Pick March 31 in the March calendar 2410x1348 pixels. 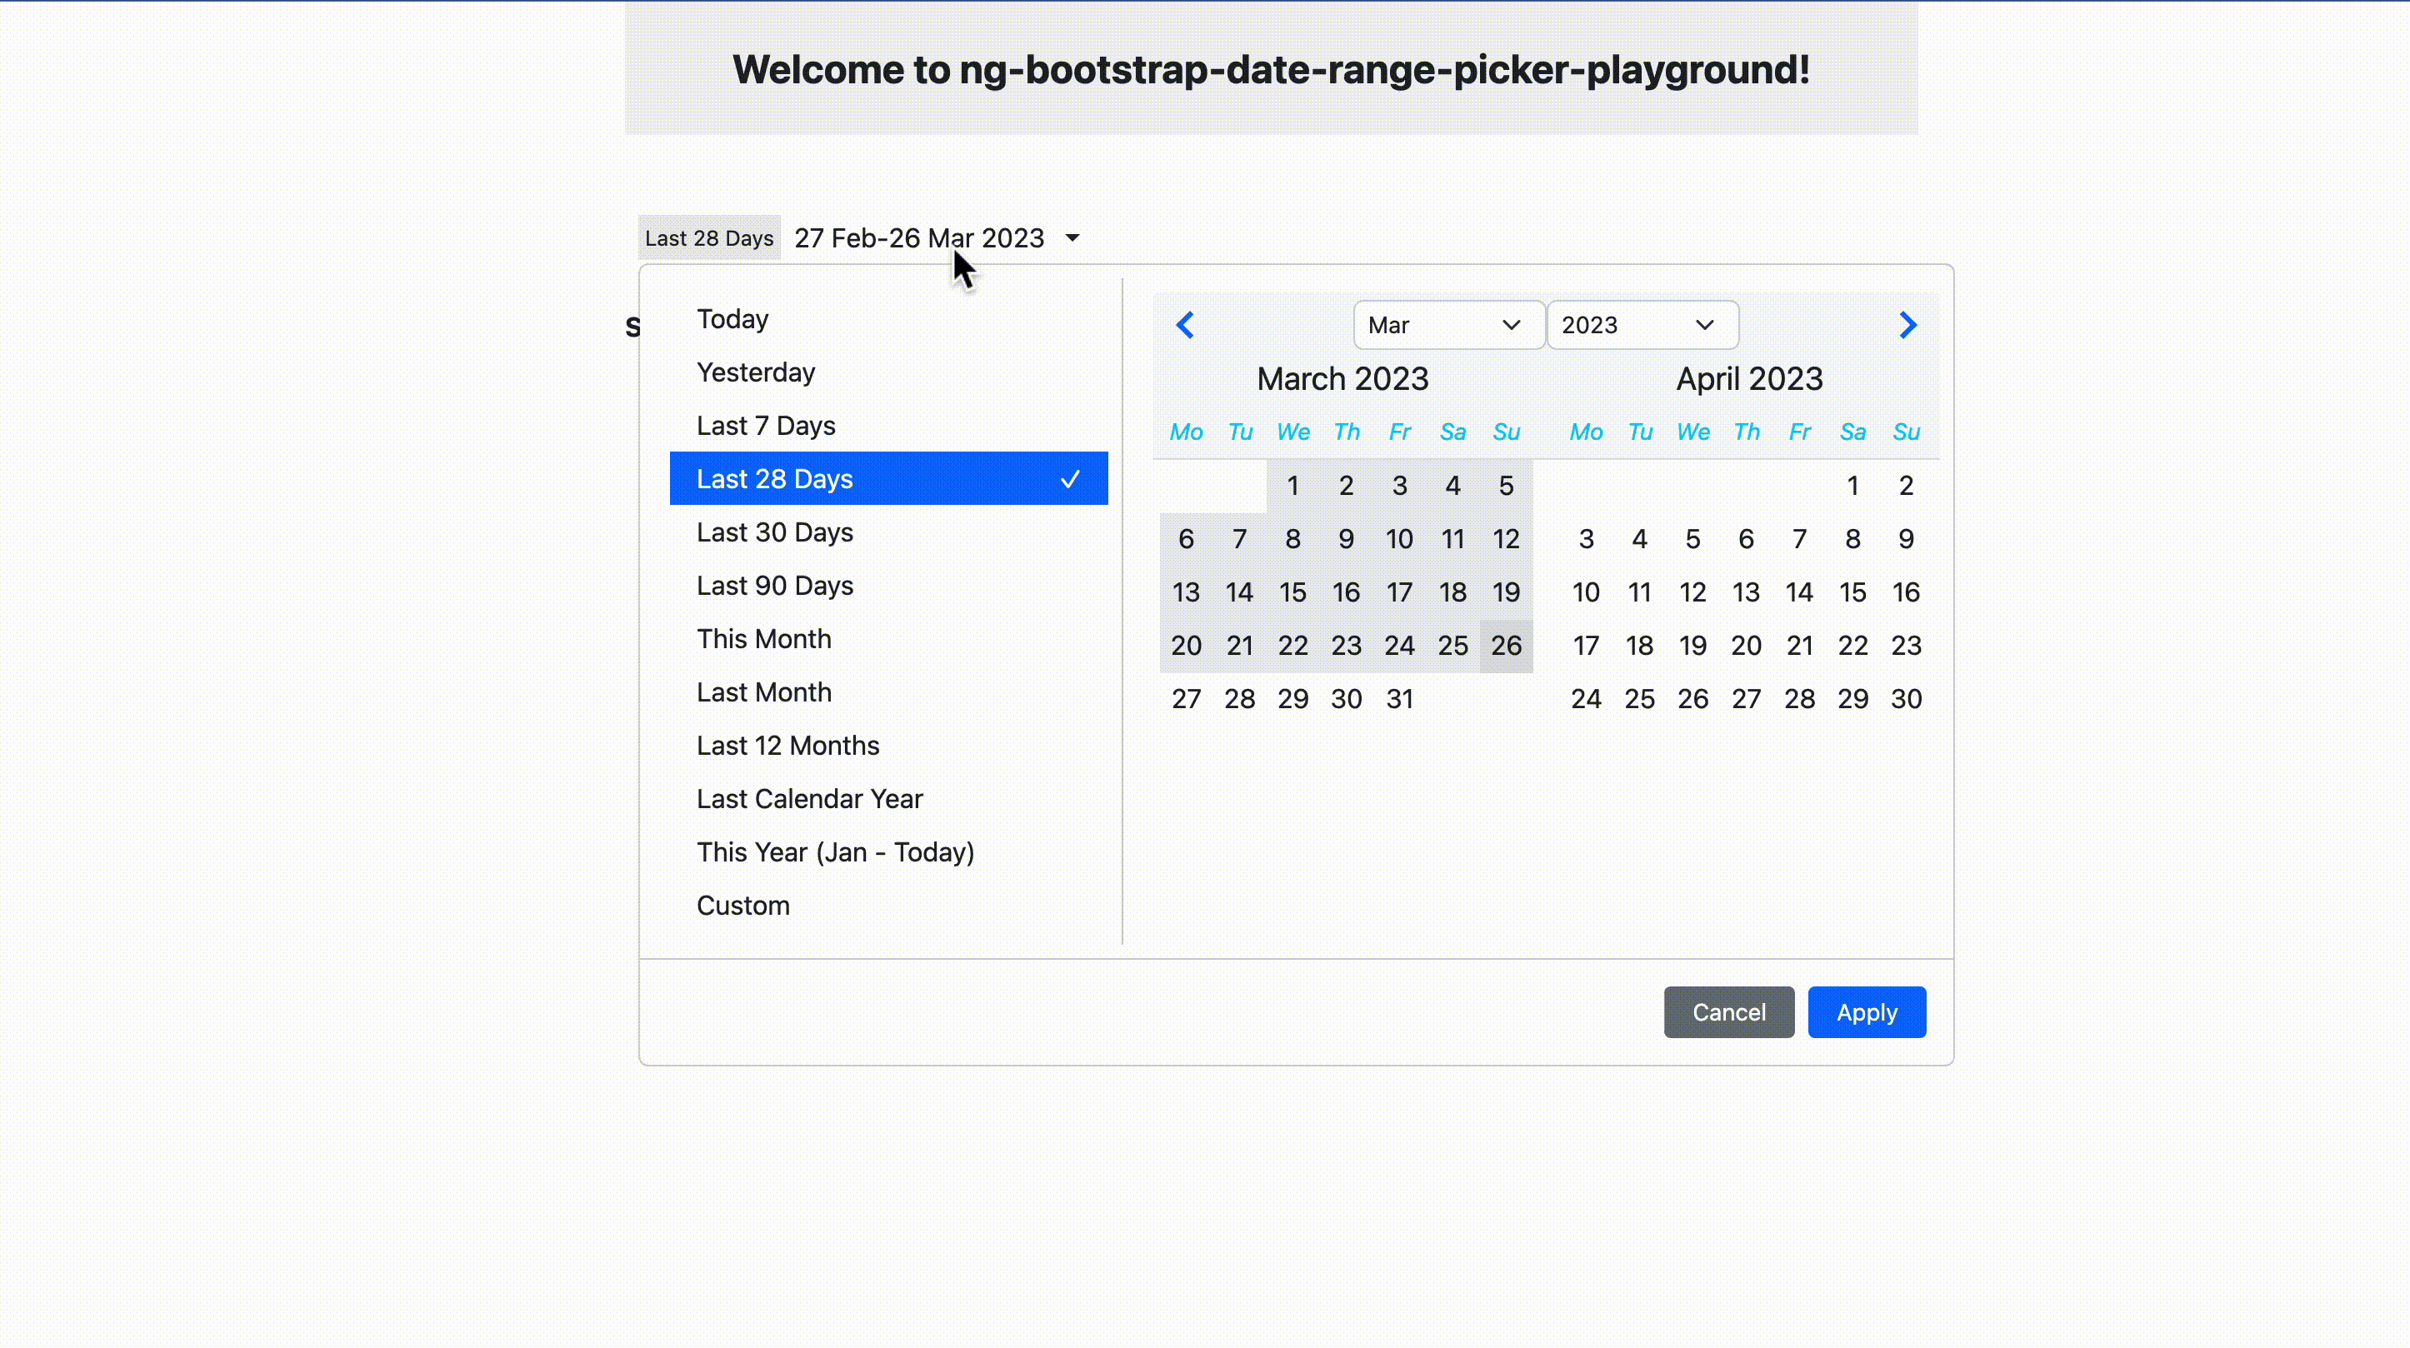coord(1398,699)
